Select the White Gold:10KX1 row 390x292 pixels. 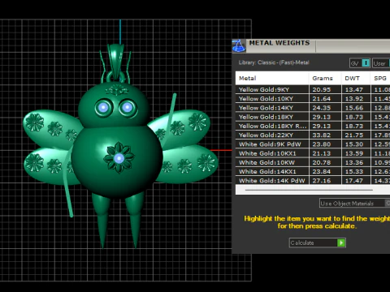click(313, 153)
